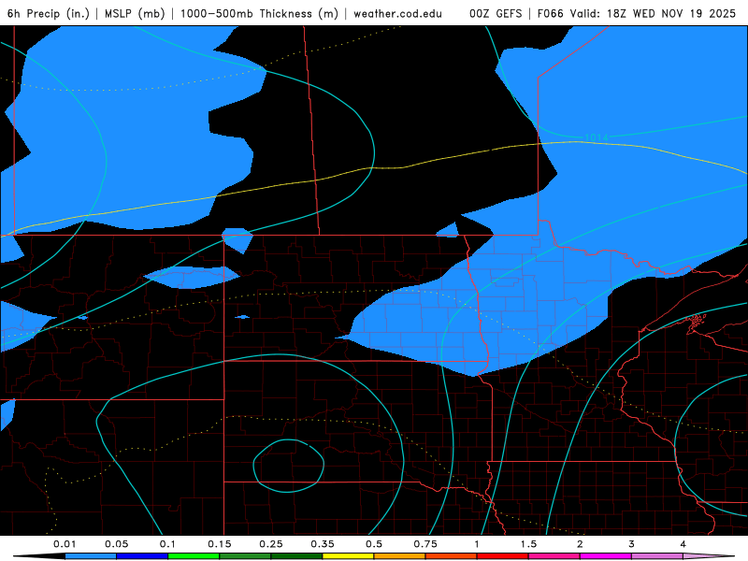
Task: Click the dark blue 0.05–0.1 legend swatch
Action: (142, 556)
